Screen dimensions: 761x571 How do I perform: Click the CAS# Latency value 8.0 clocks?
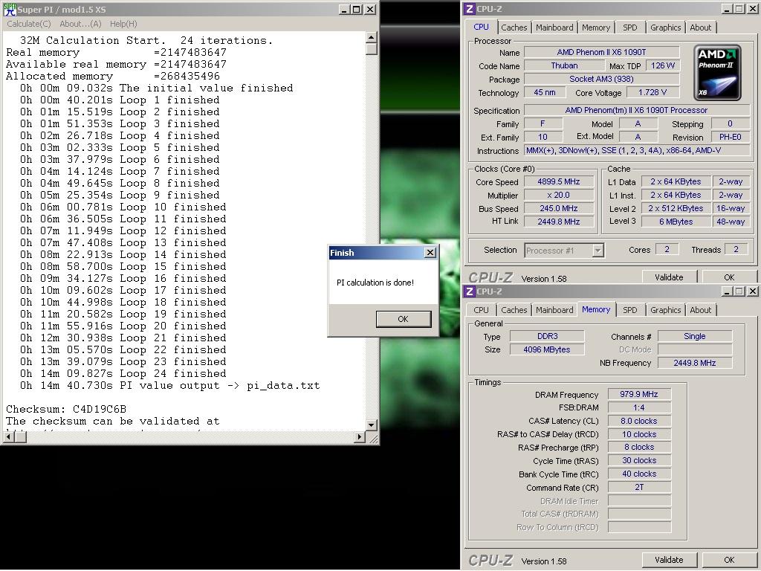638,421
